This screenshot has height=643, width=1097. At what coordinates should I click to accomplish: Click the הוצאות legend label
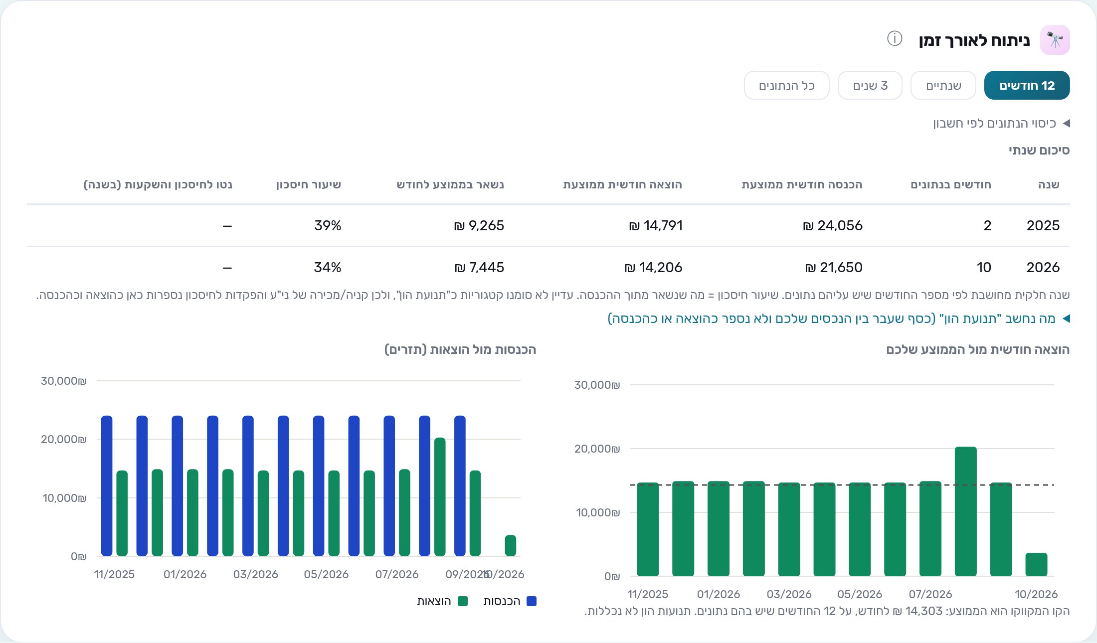[x=434, y=601]
